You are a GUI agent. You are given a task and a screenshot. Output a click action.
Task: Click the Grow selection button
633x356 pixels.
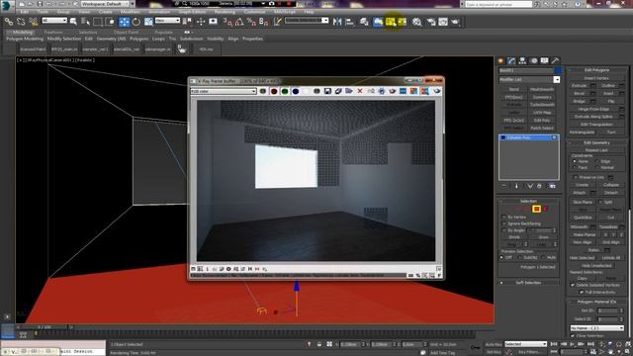pos(543,237)
